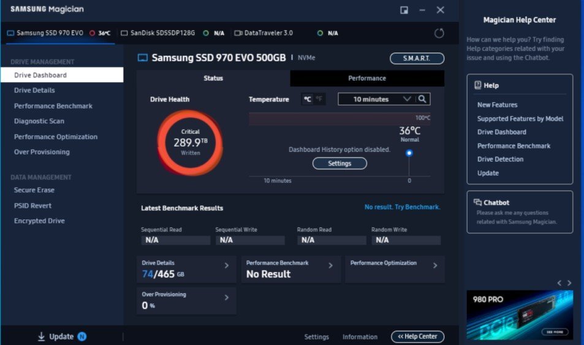Click the green status circle next to SanDisk
The image size is (584, 345).
tap(205, 33)
